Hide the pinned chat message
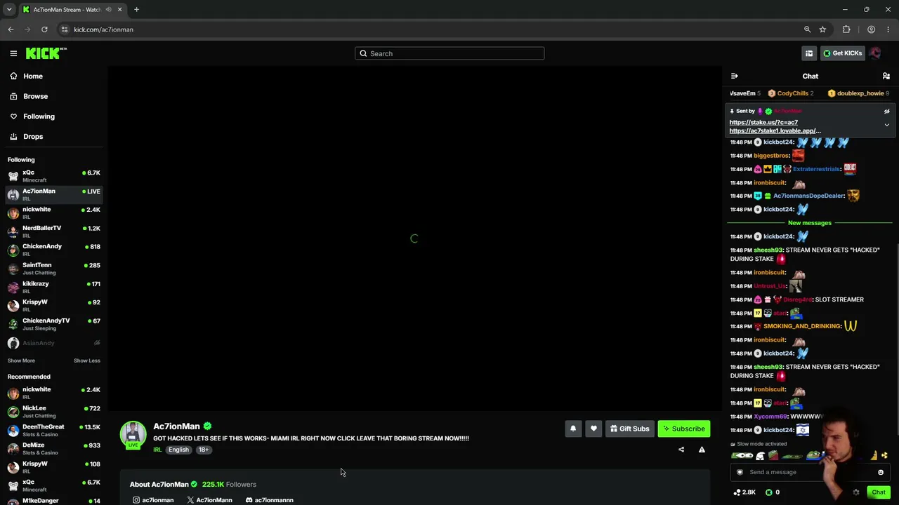The height and width of the screenshot is (505, 899). point(886,111)
